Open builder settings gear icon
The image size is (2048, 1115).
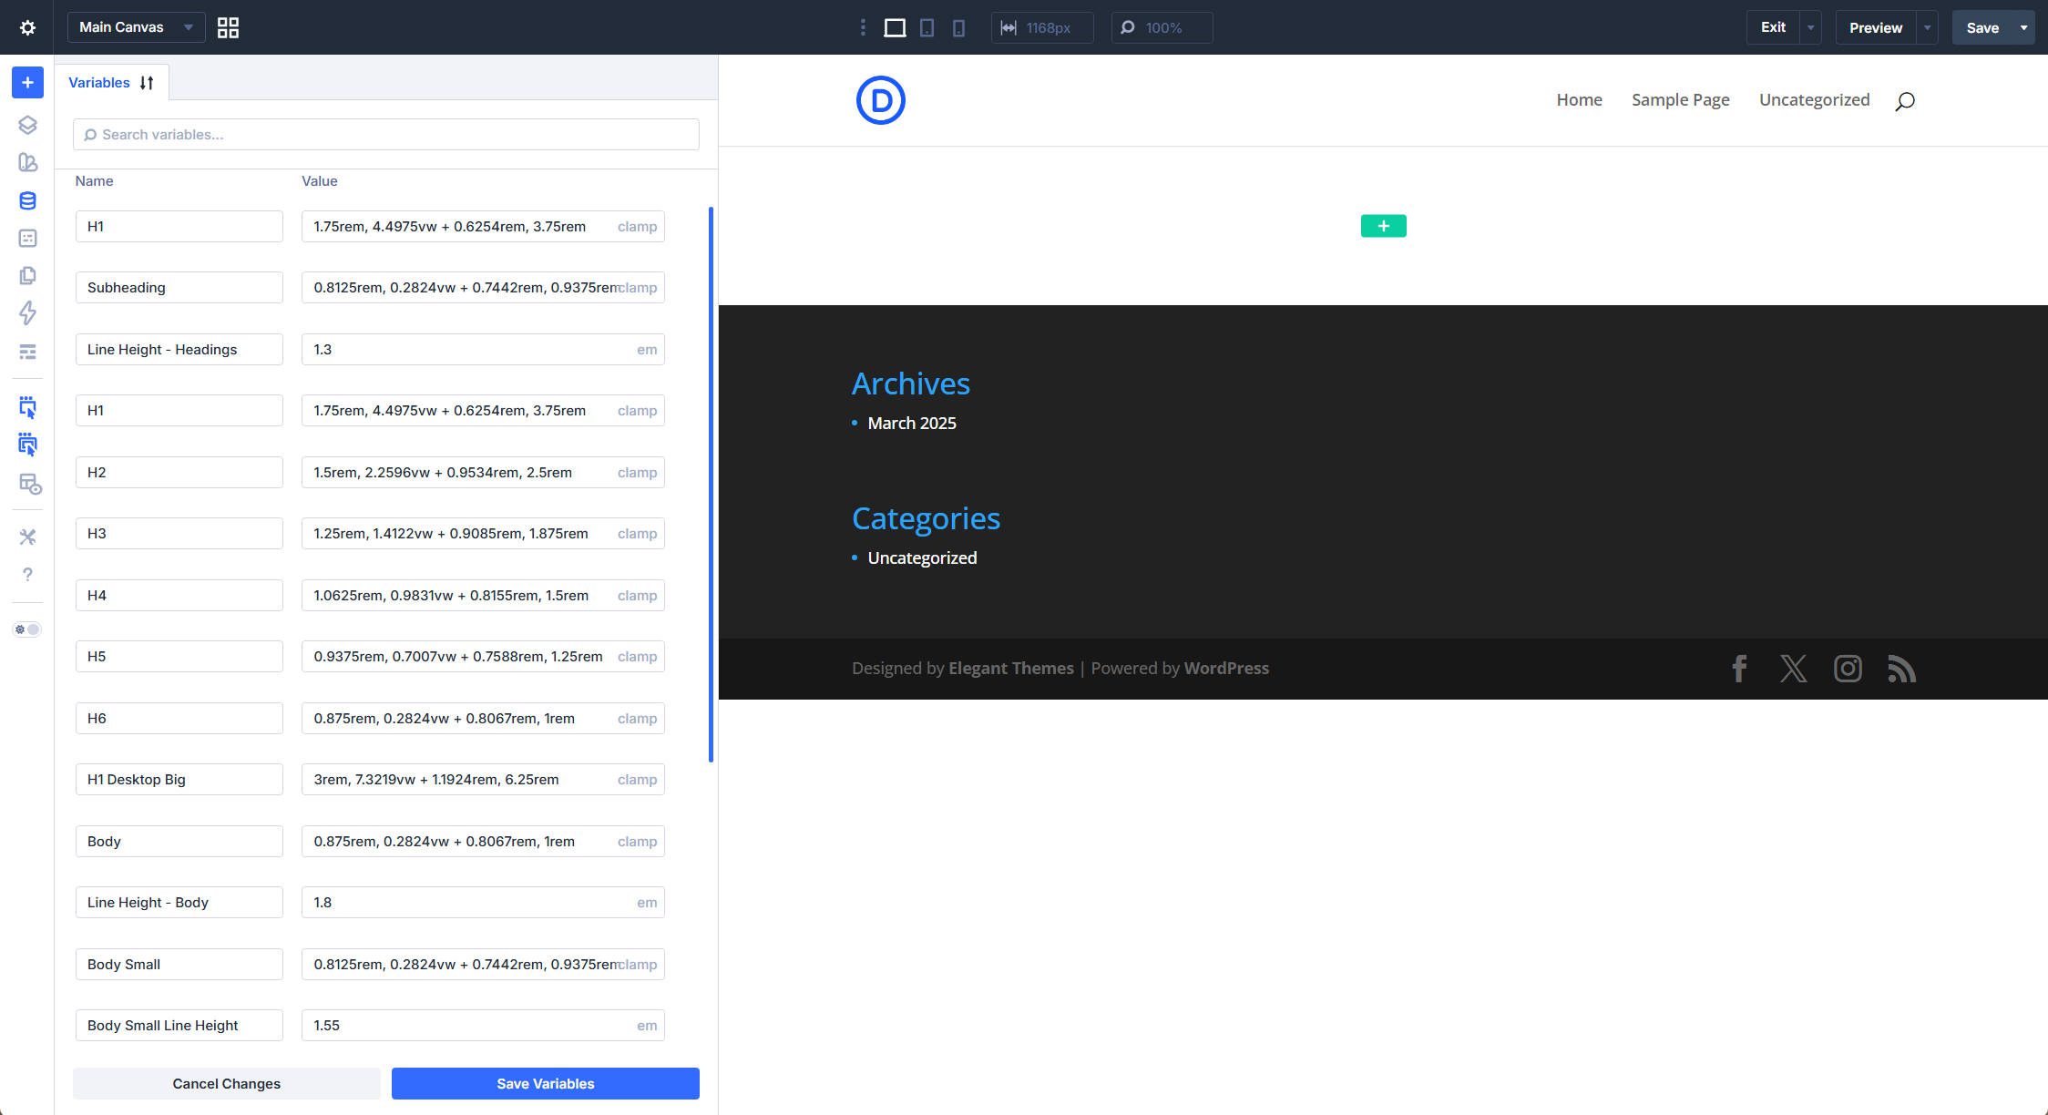[27, 27]
